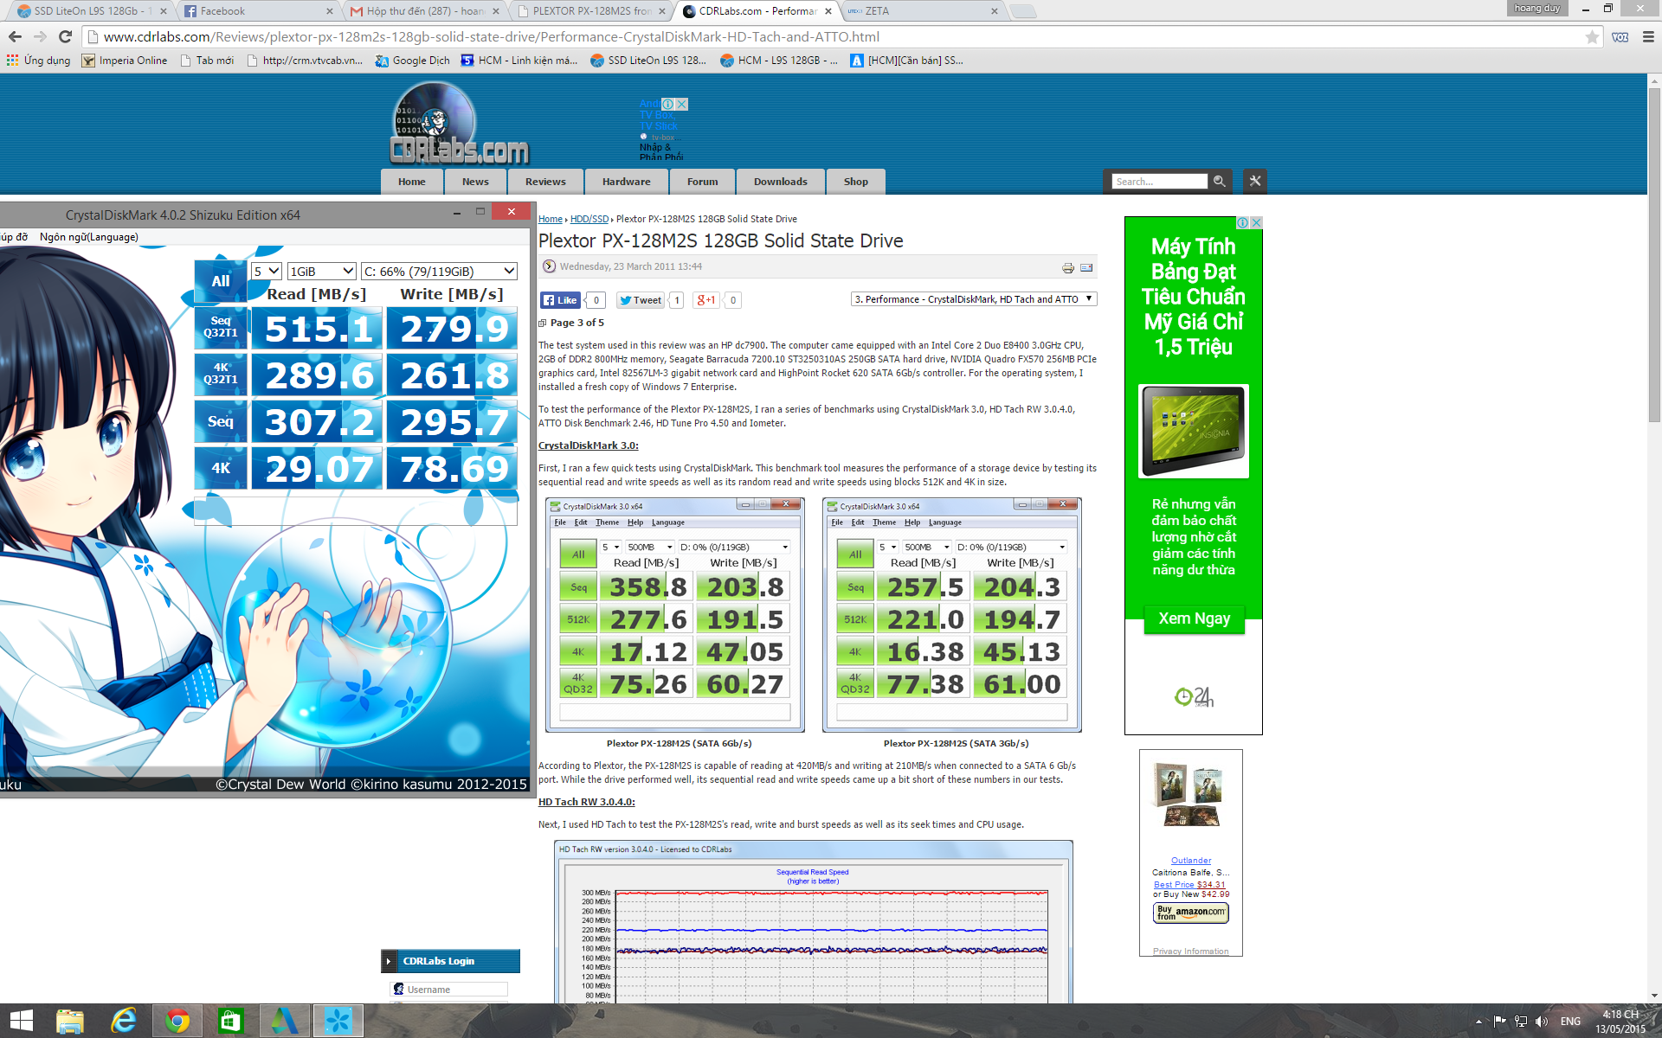This screenshot has width=1662, height=1038.
Task: Open Chrome menu hamburger icon
Action: [1648, 36]
